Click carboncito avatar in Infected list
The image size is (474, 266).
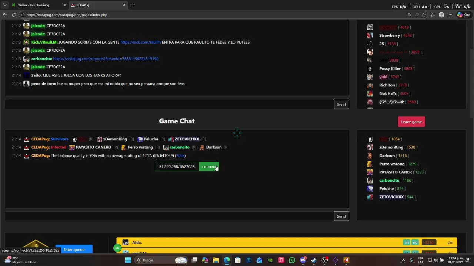click(x=166, y=147)
